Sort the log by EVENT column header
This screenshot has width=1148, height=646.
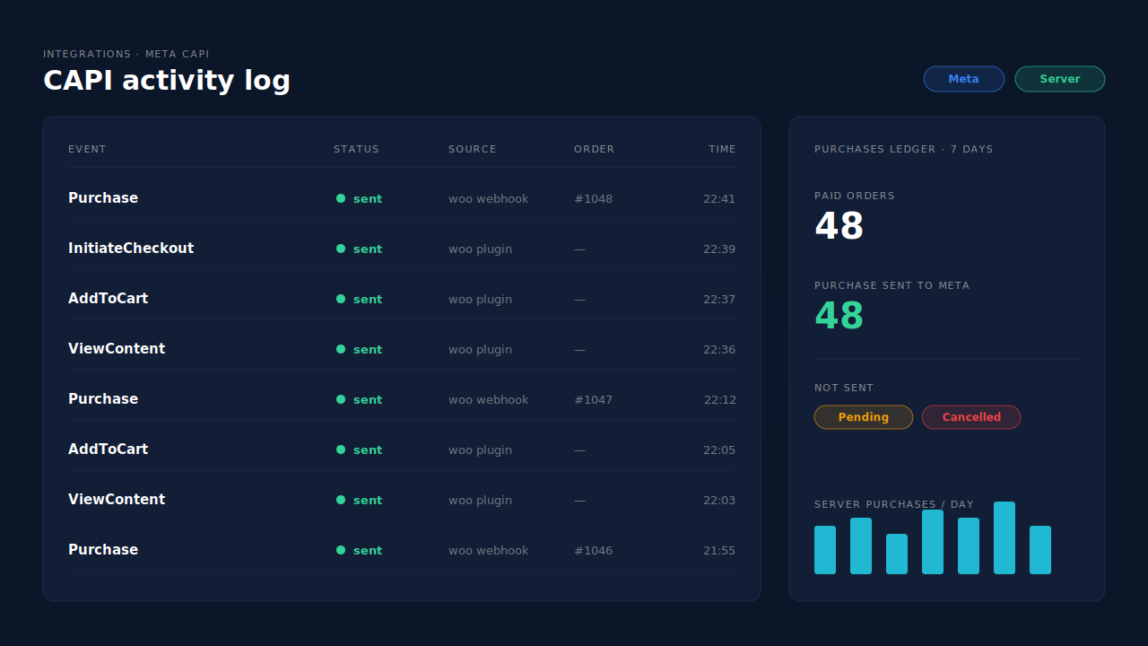87,149
